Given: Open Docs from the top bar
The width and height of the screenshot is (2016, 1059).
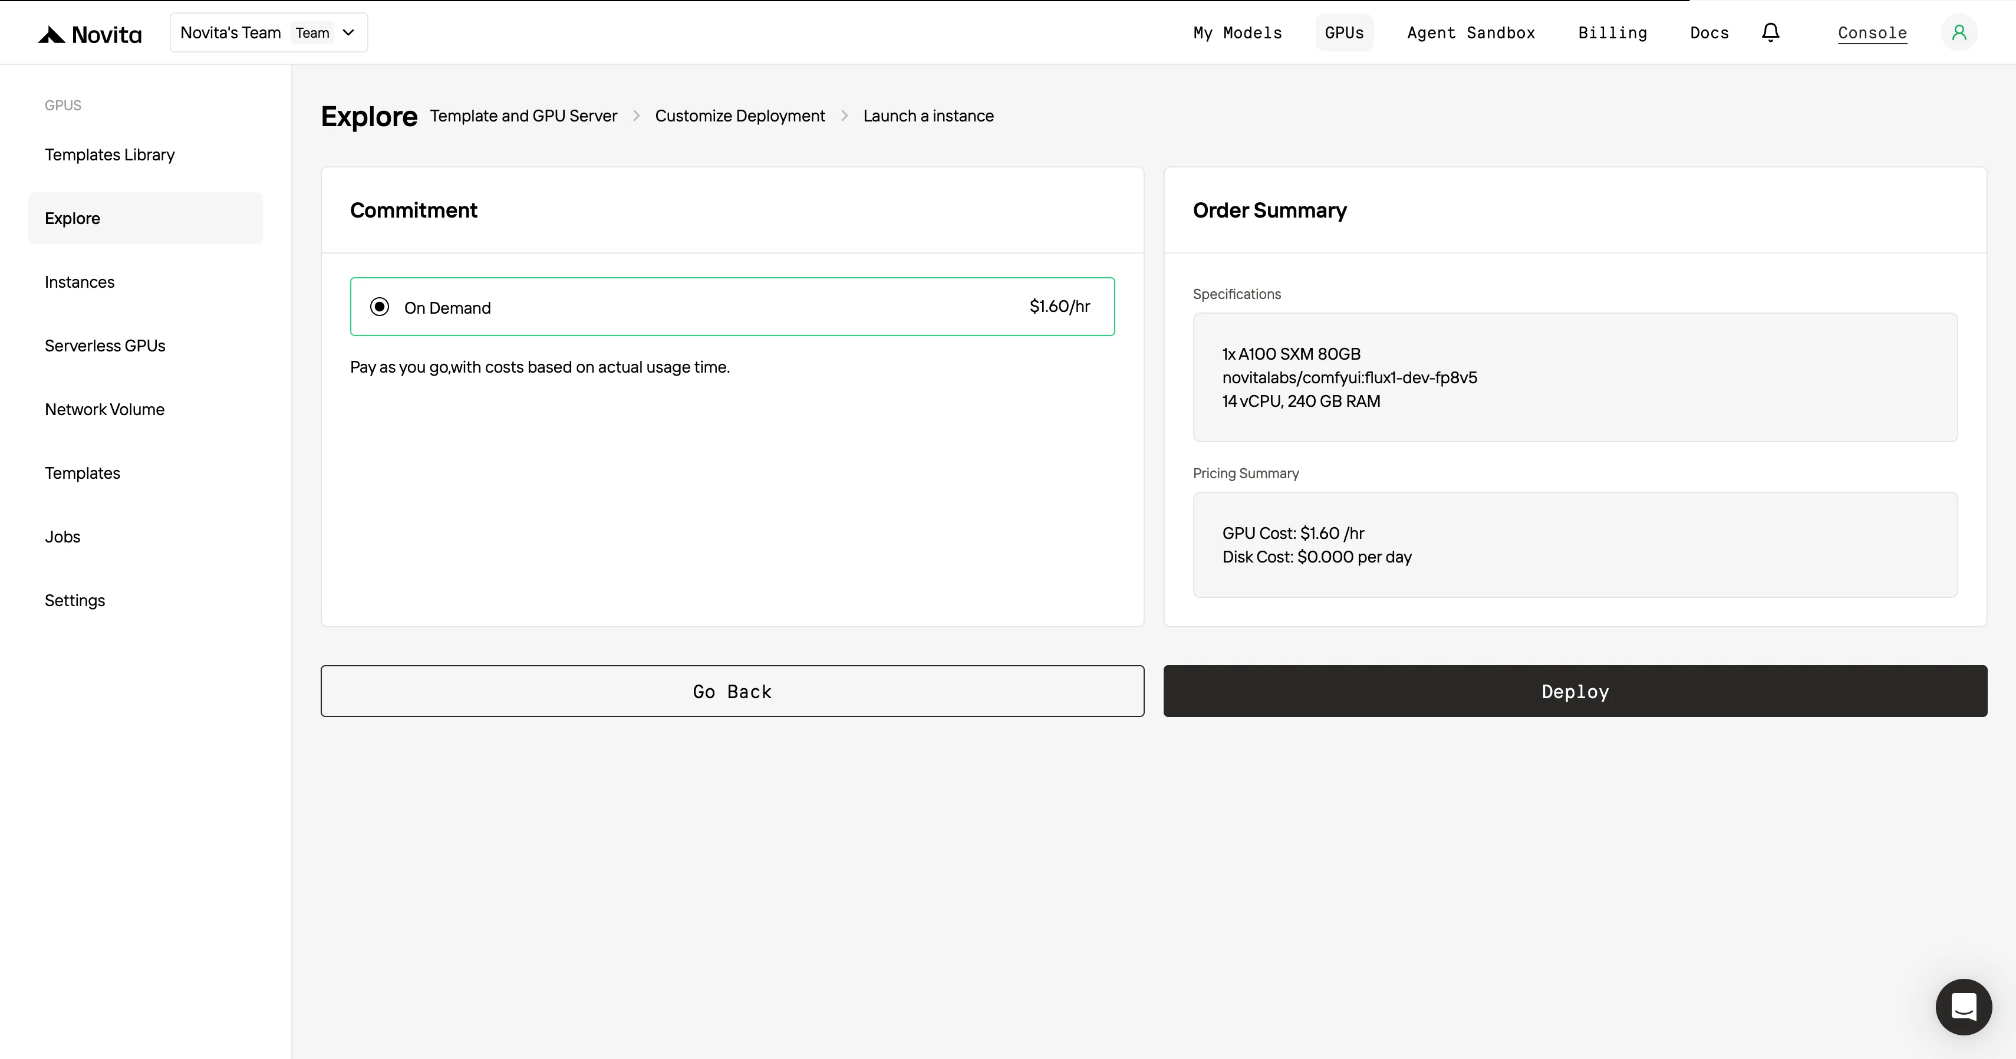Looking at the screenshot, I should coord(1709,33).
